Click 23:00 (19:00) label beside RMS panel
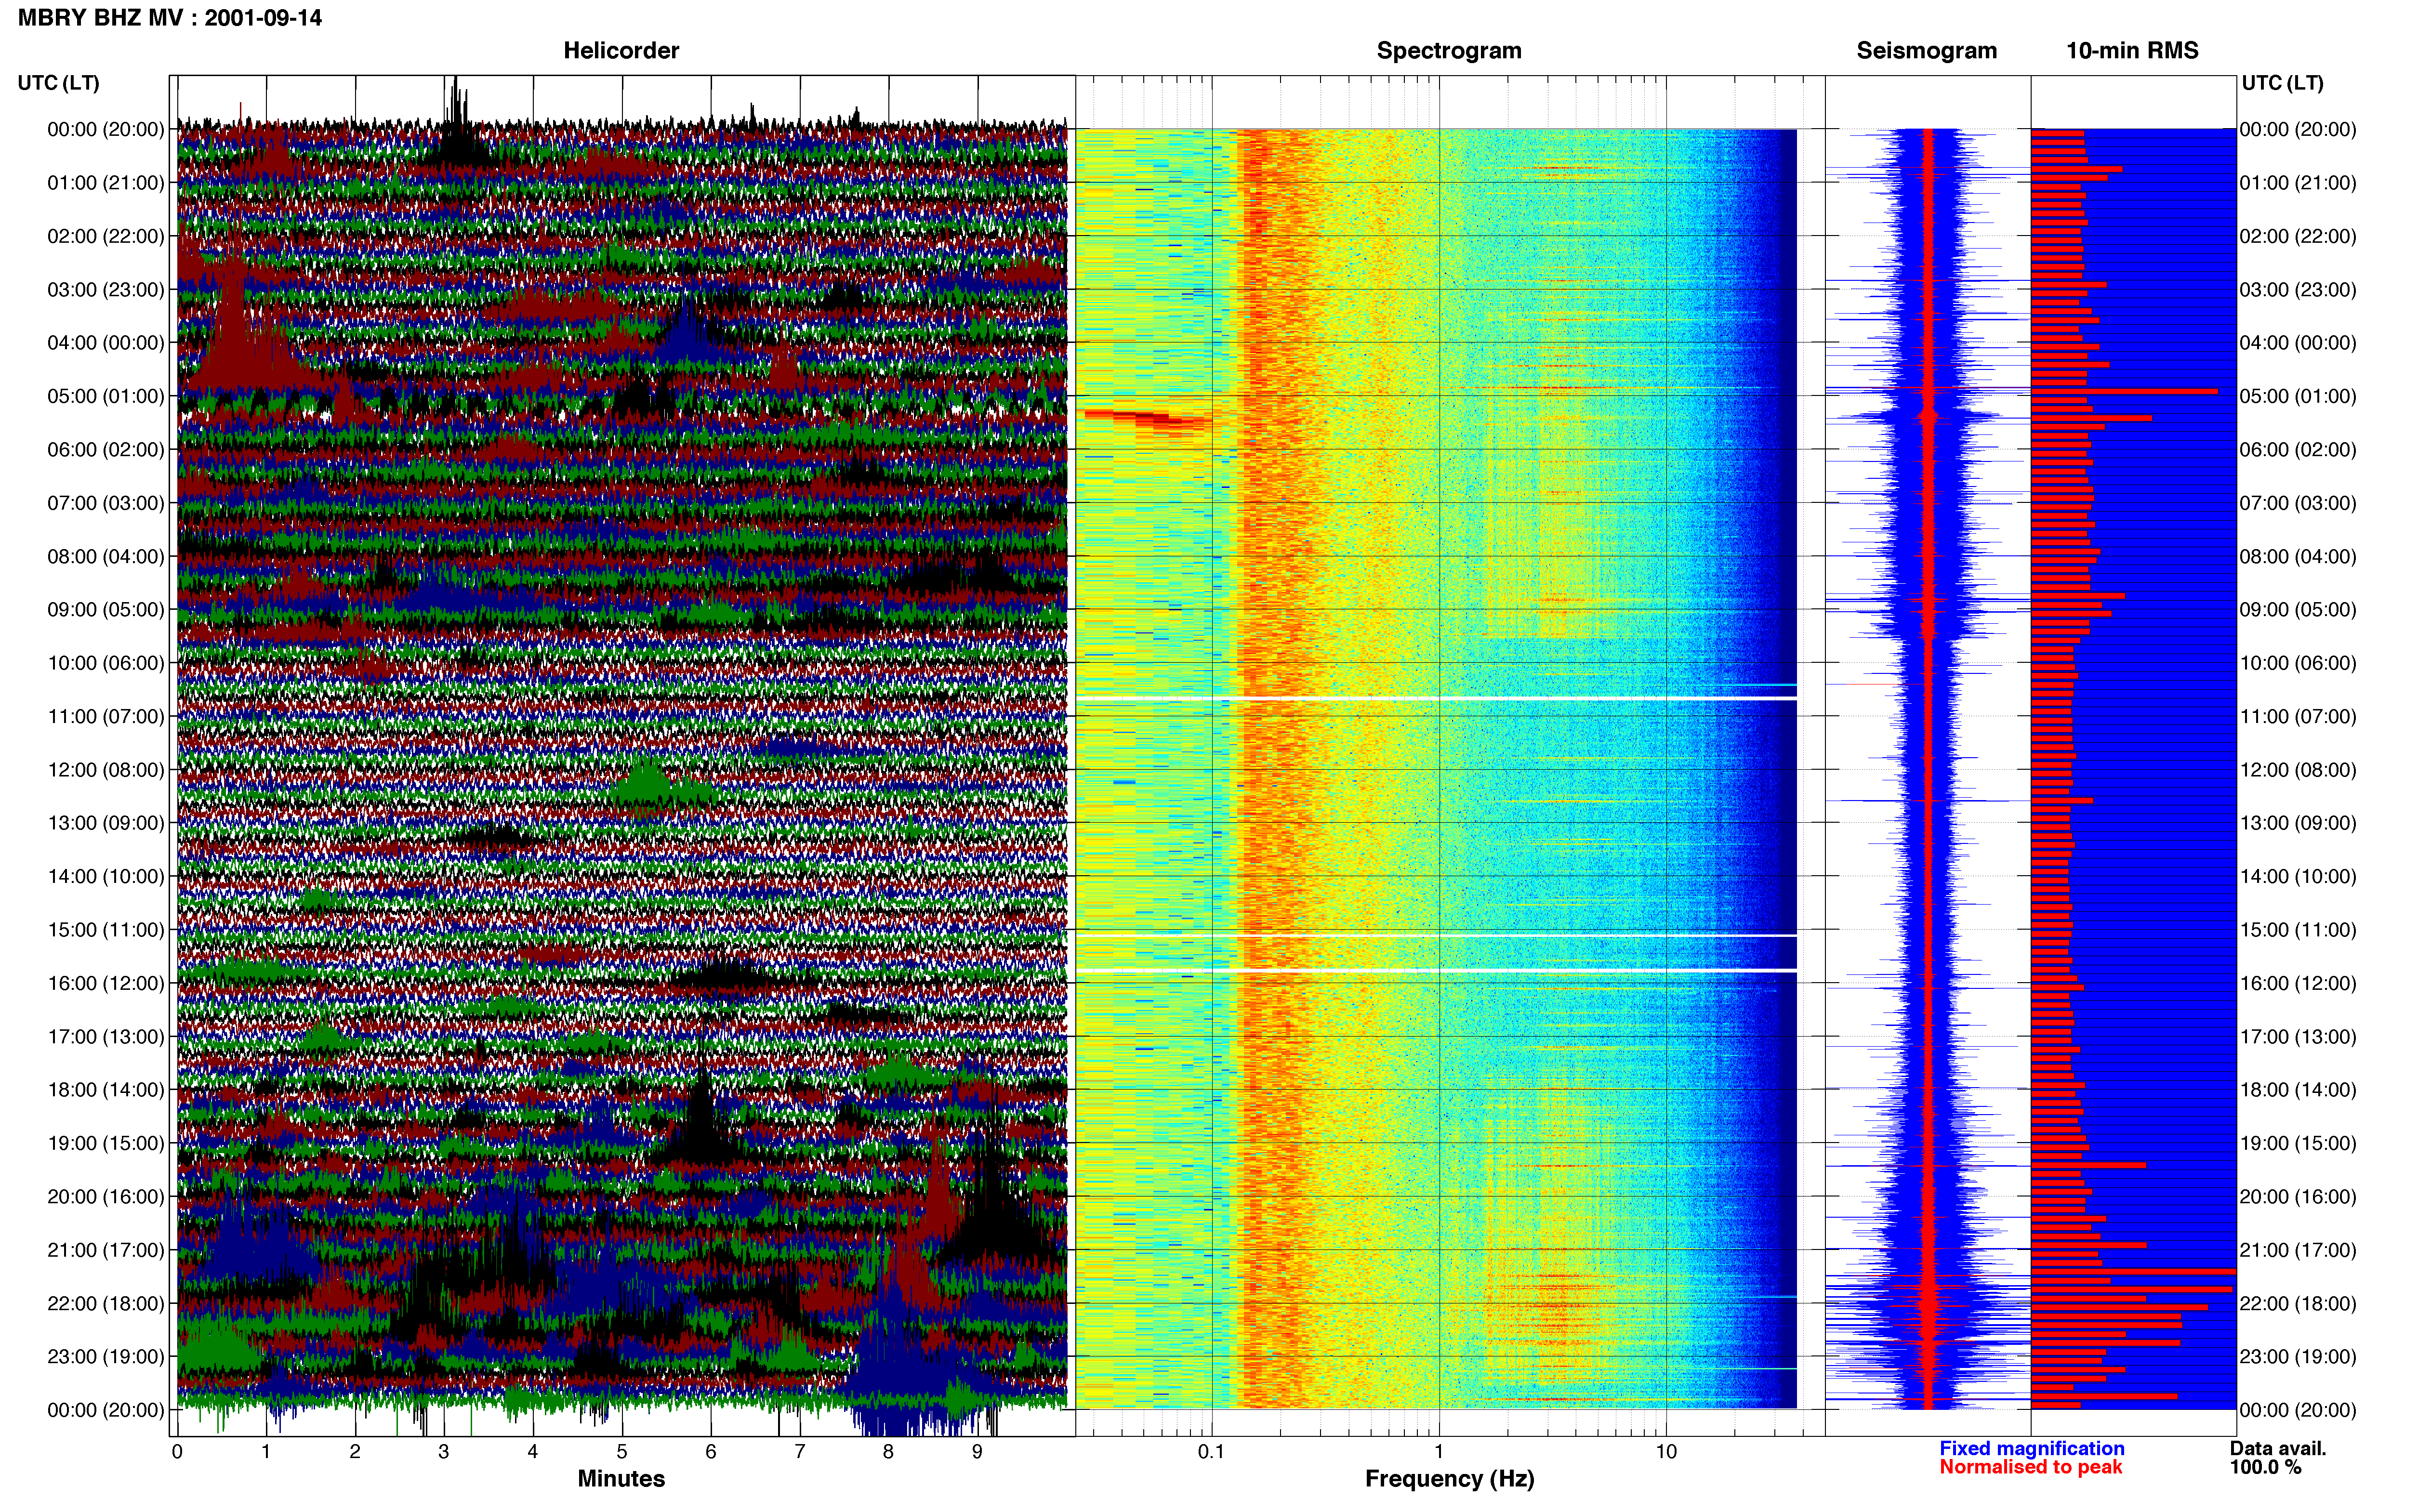The image size is (2418, 1512). 2298,1357
